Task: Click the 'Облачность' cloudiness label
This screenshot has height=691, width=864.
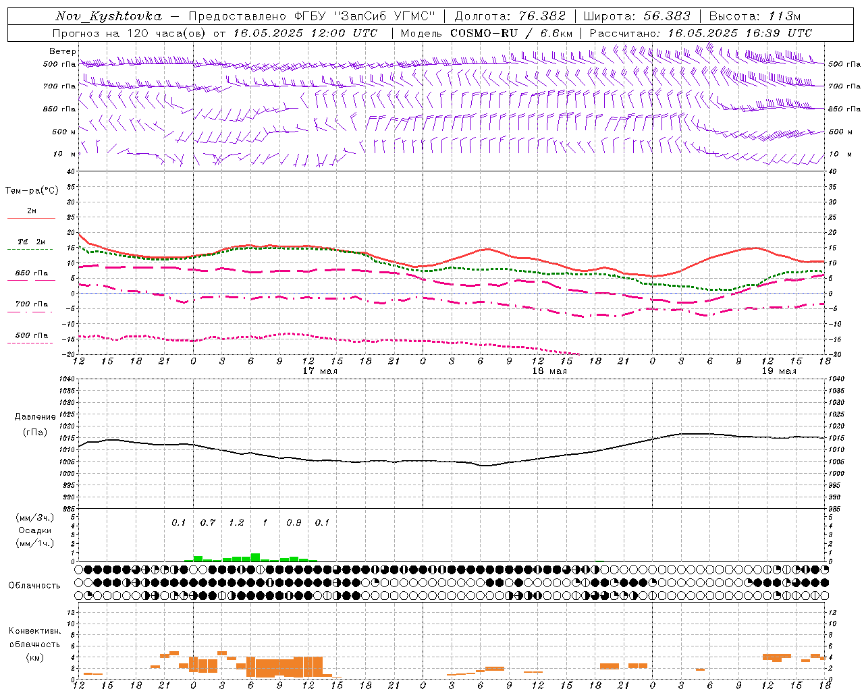Action: (34, 585)
